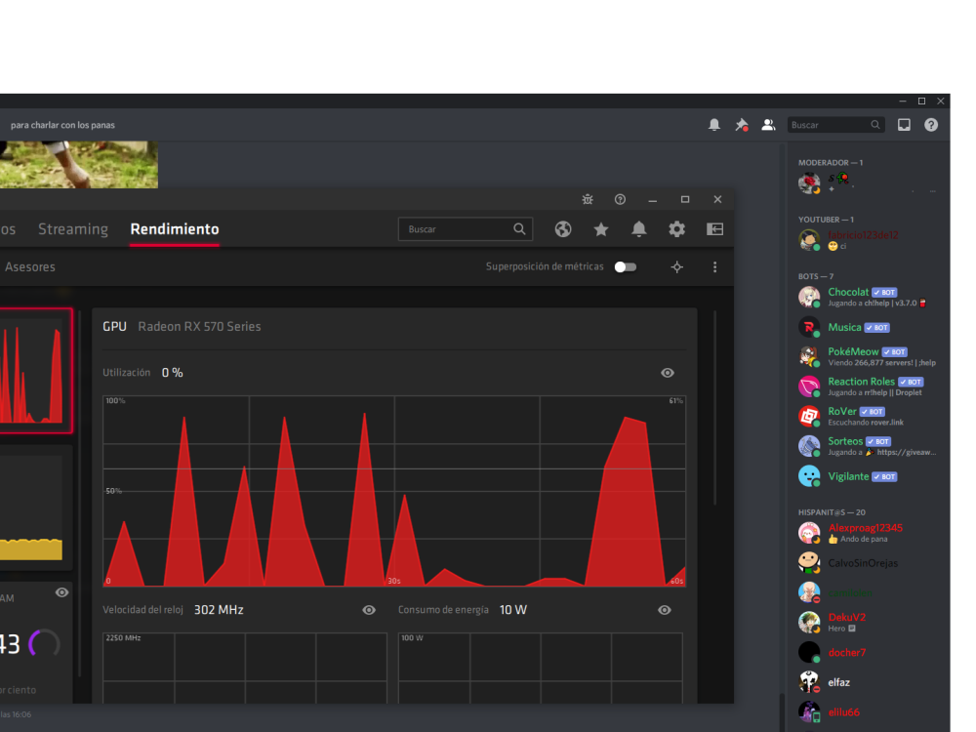Click Musica bot avatar

tap(809, 327)
